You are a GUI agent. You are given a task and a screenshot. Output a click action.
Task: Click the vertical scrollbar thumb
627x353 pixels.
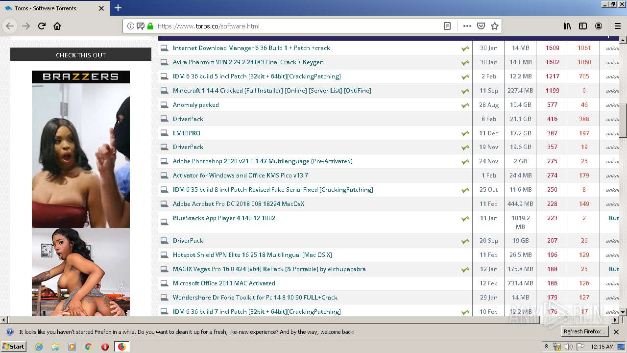(623, 120)
